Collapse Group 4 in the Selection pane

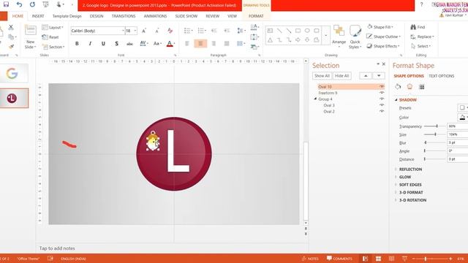pyautogui.click(x=315, y=99)
